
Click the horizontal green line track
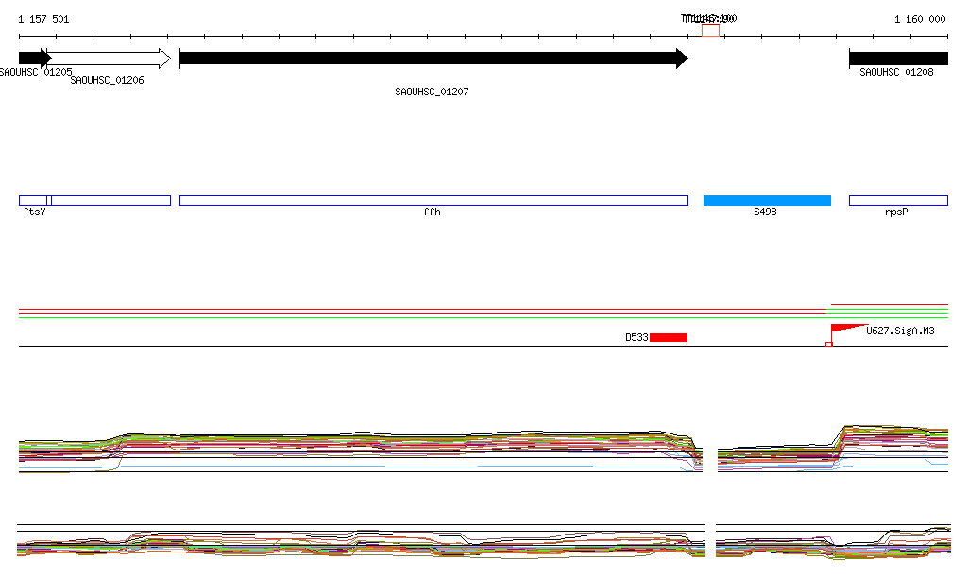point(425,318)
